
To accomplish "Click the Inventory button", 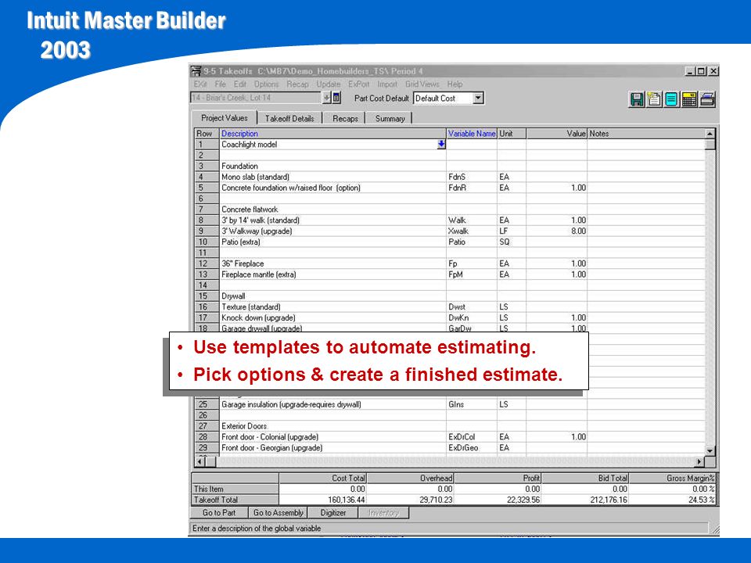I will [383, 513].
